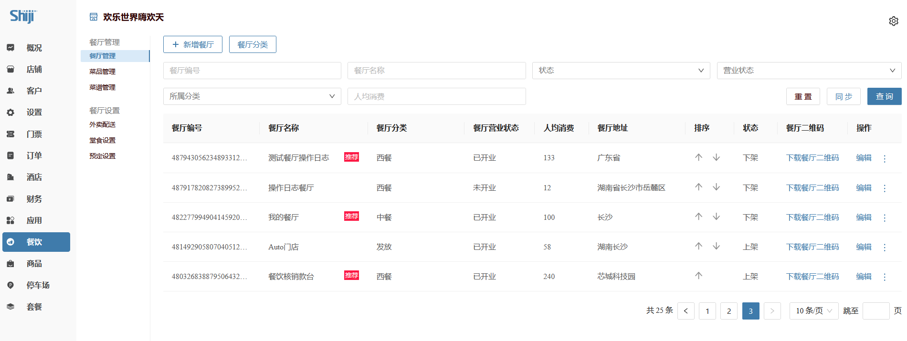
Task: Select 订单 in the left navigation
Action: [x=34, y=155]
